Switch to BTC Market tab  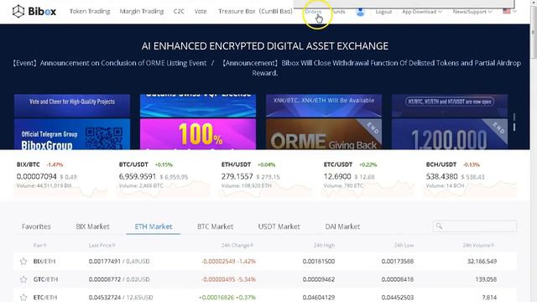click(x=215, y=226)
